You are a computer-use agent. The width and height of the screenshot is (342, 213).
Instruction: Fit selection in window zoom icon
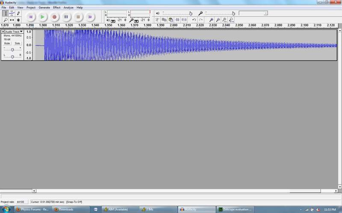tap(224, 20)
